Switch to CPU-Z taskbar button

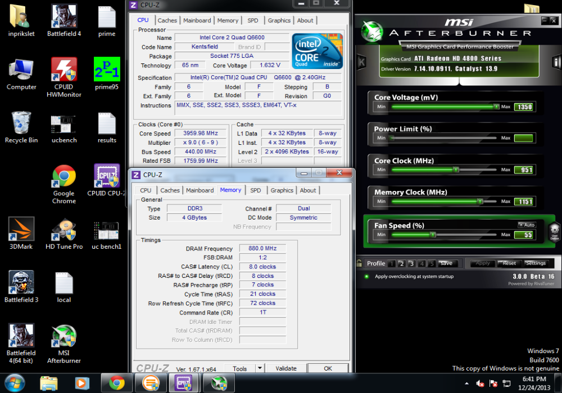coord(184,383)
